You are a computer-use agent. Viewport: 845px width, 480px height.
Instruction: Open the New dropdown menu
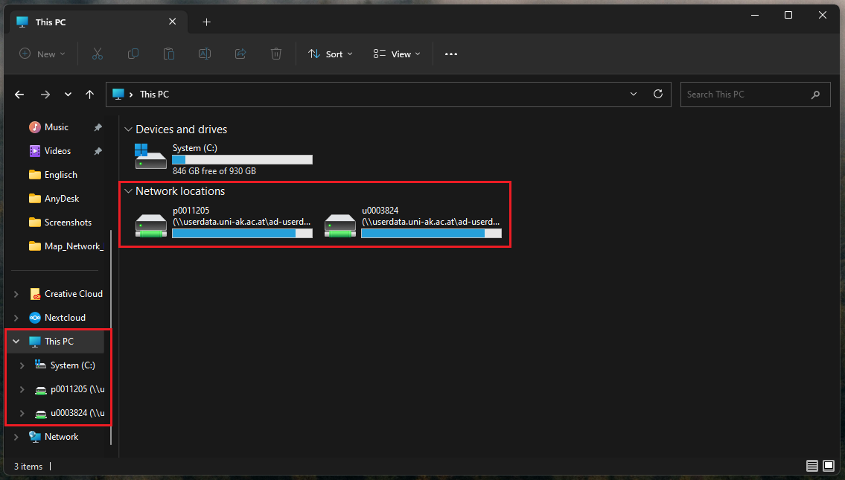coord(42,54)
